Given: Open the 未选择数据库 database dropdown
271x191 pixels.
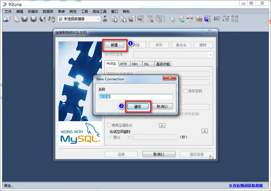Looking at the screenshot, I should click(79, 19).
